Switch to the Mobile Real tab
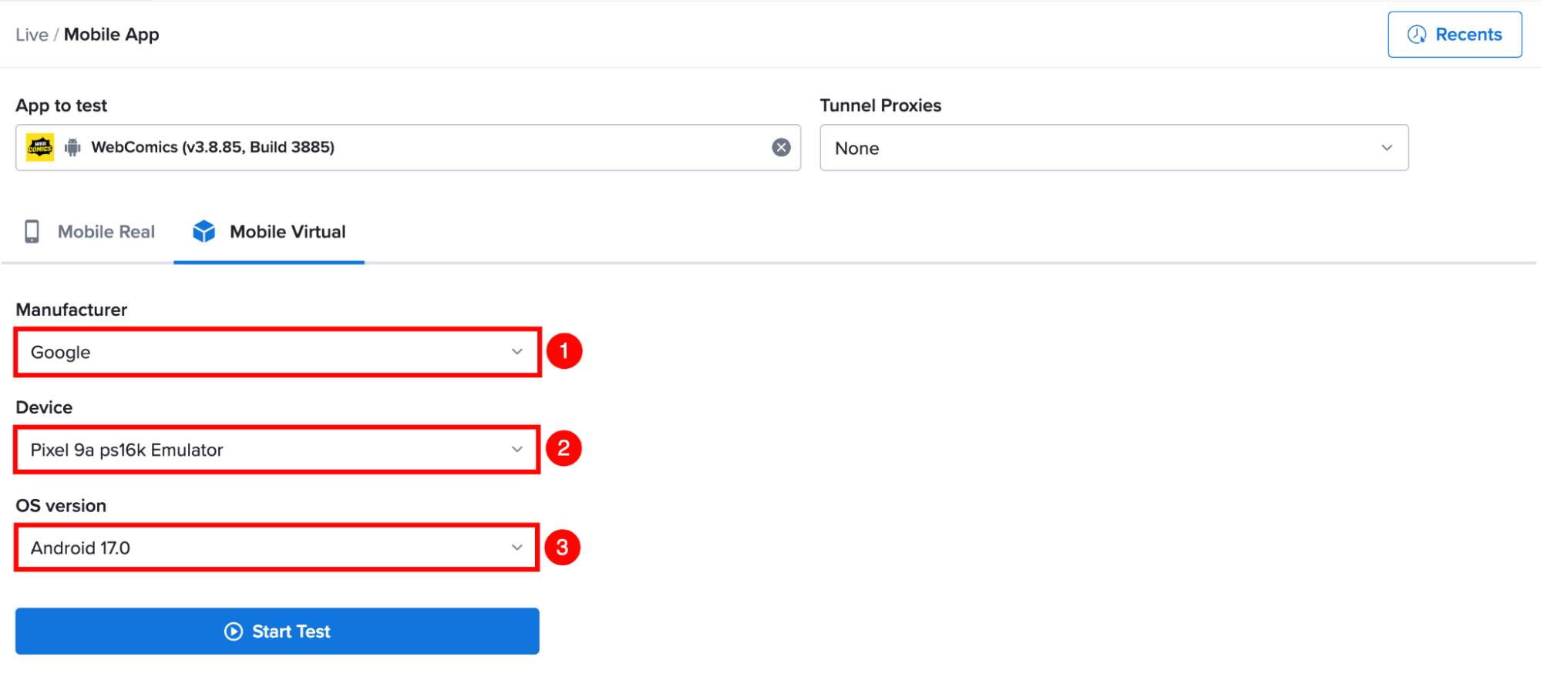 click(x=89, y=232)
